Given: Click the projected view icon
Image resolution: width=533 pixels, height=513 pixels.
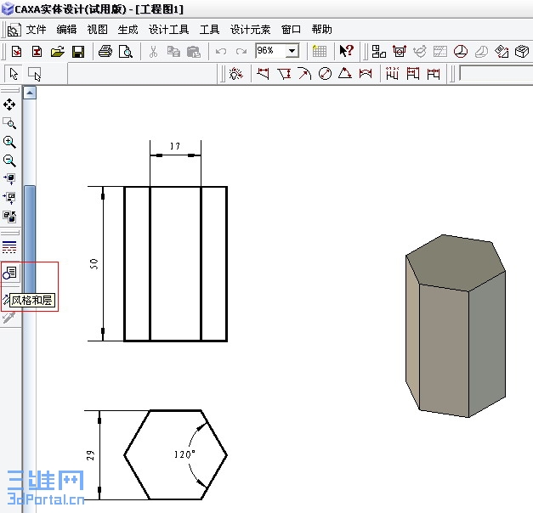Looking at the screenshot, I should coord(400,52).
